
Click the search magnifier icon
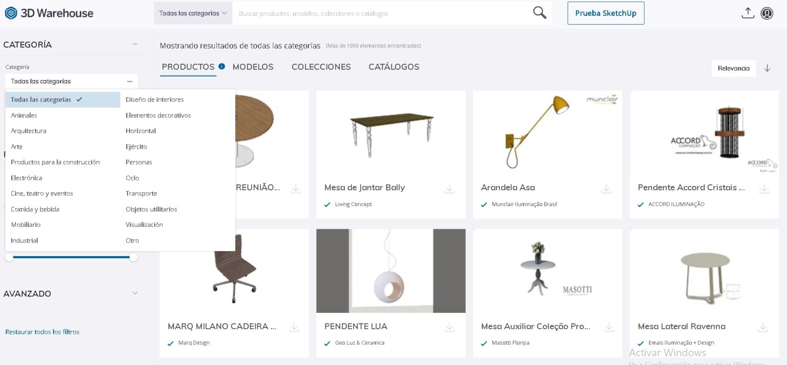(538, 12)
